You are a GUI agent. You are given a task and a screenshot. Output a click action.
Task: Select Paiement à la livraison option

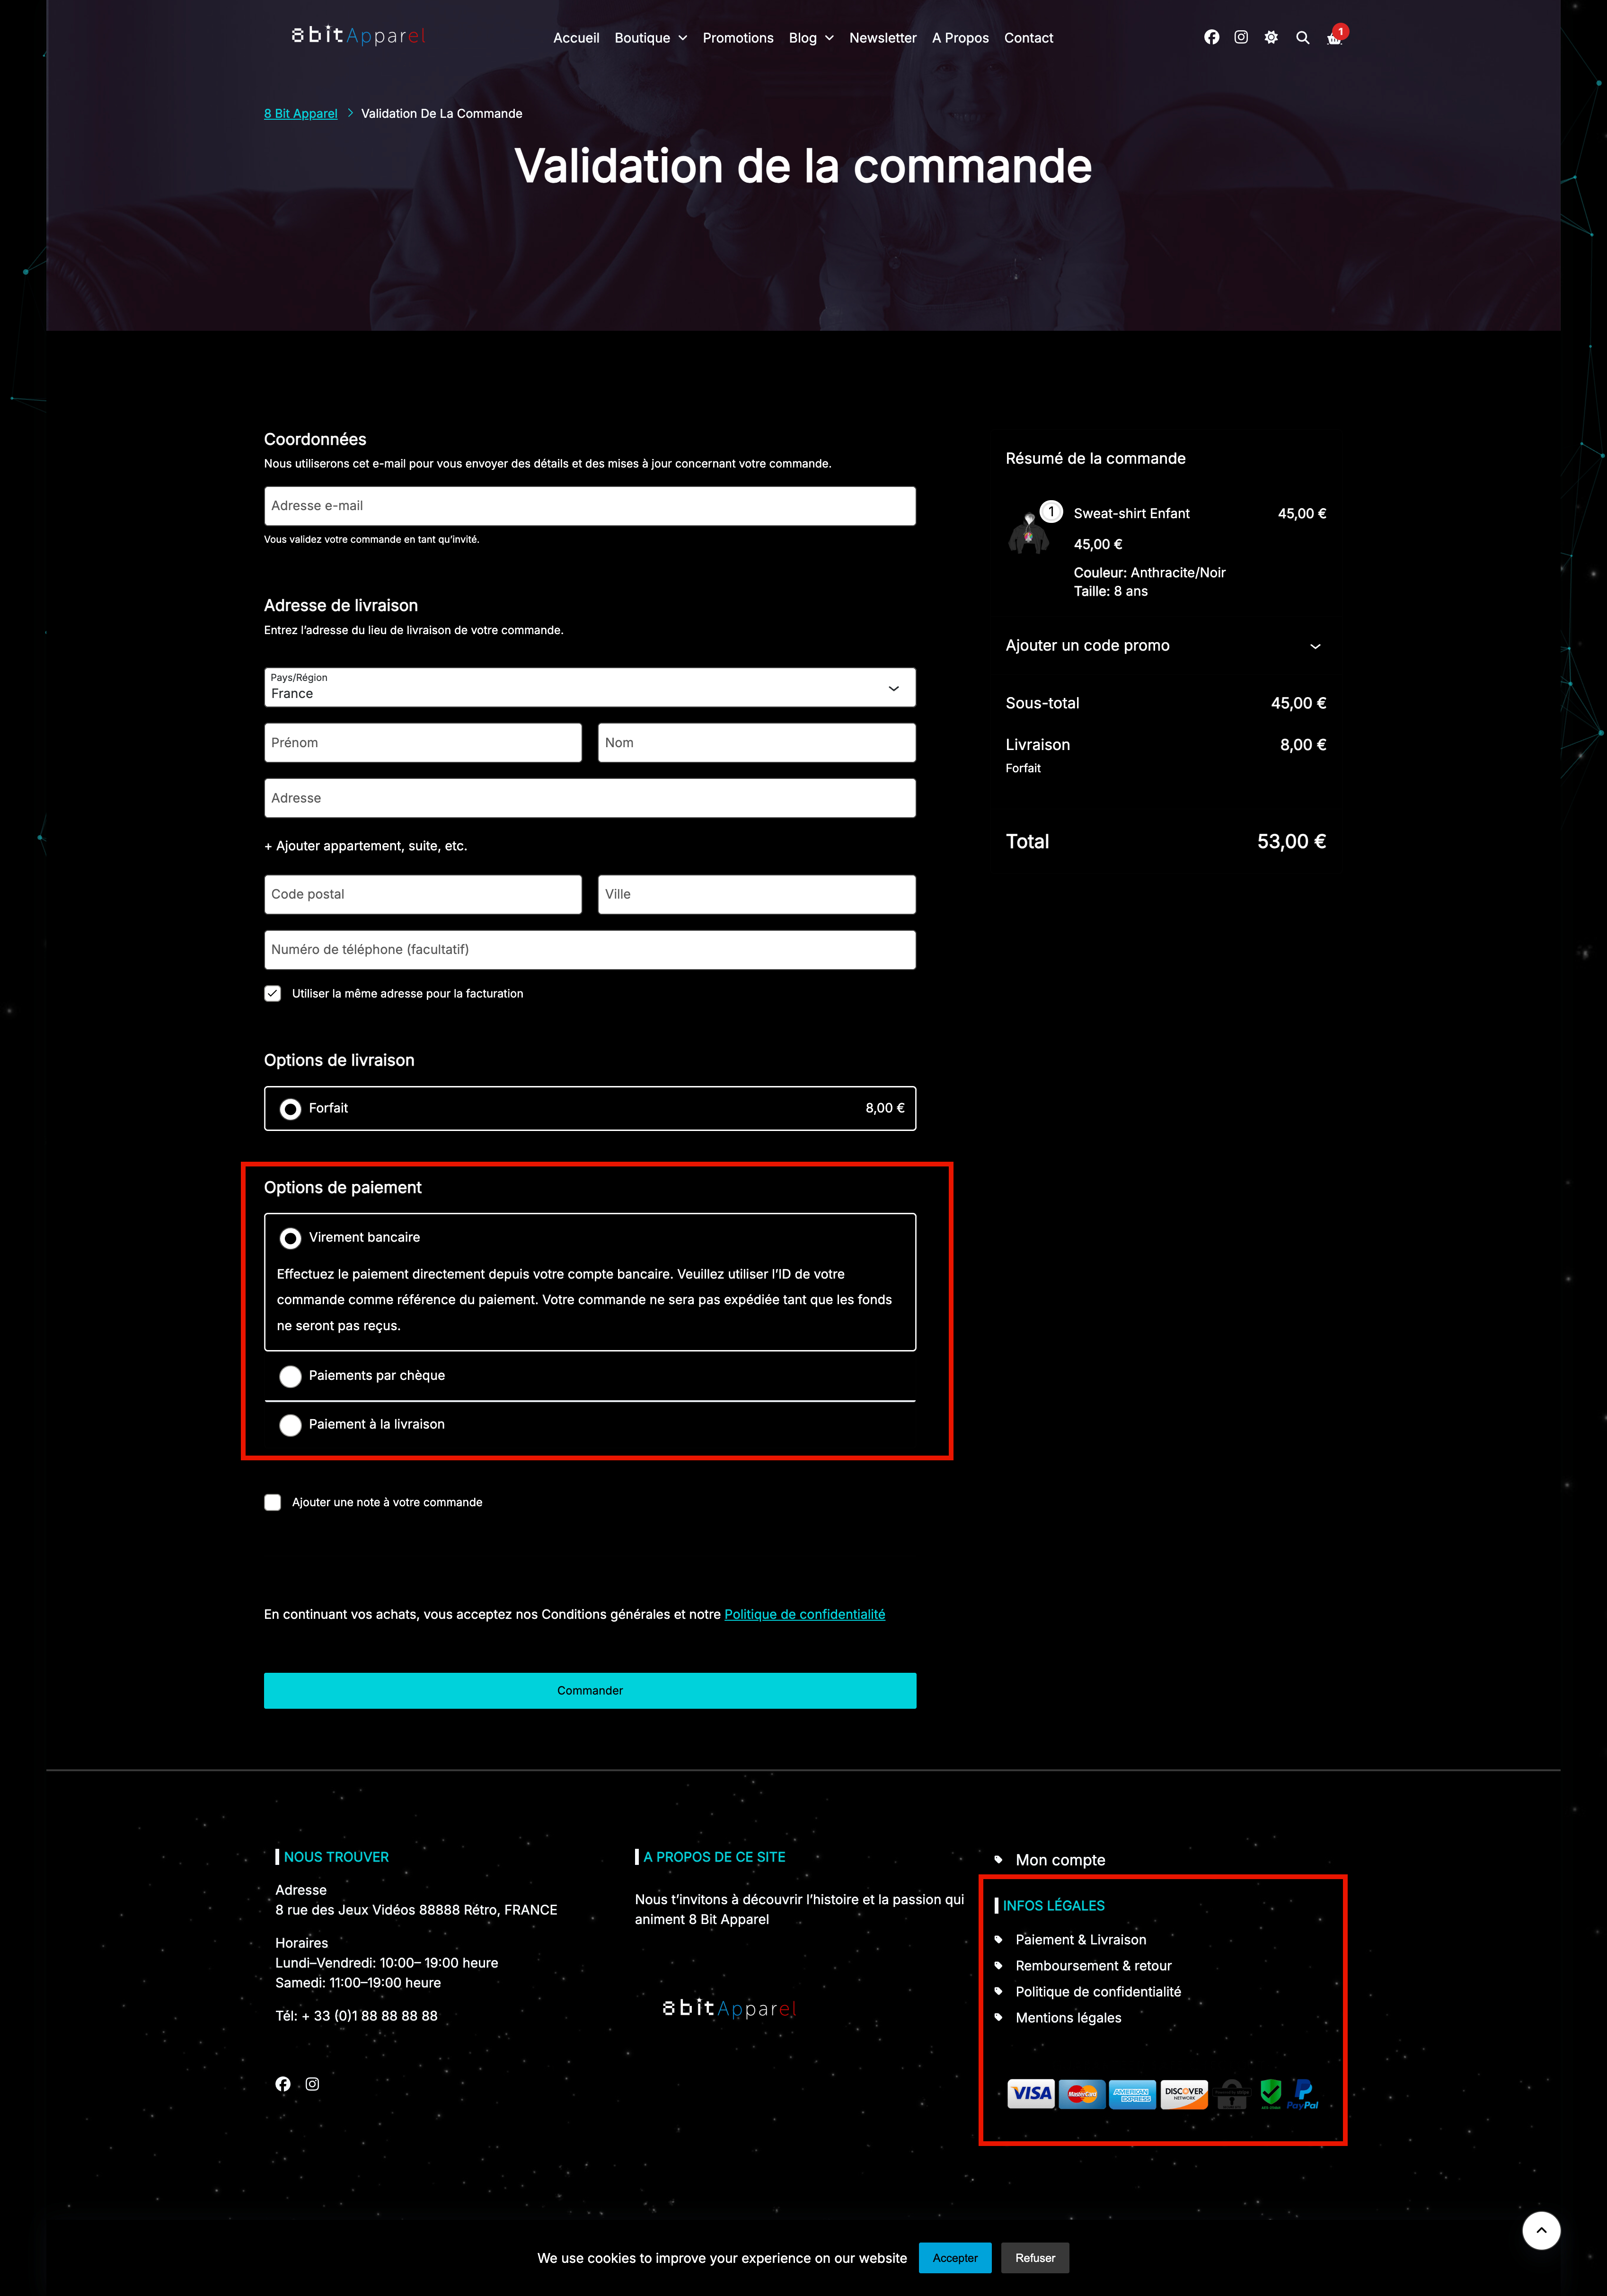click(290, 1425)
